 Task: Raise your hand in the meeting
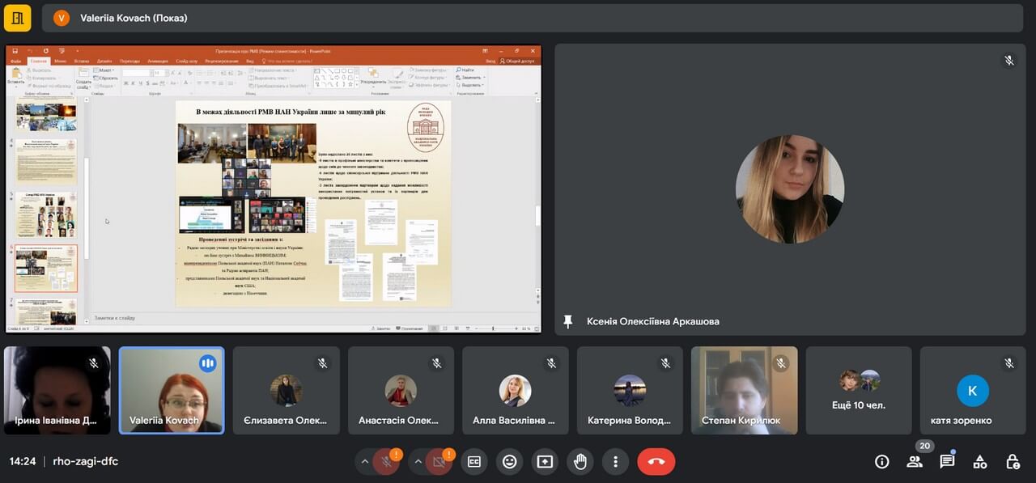pyautogui.click(x=580, y=461)
